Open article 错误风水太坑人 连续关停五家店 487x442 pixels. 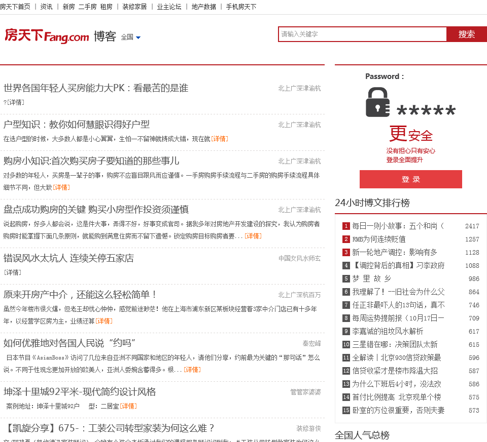pyautogui.click(x=68, y=258)
